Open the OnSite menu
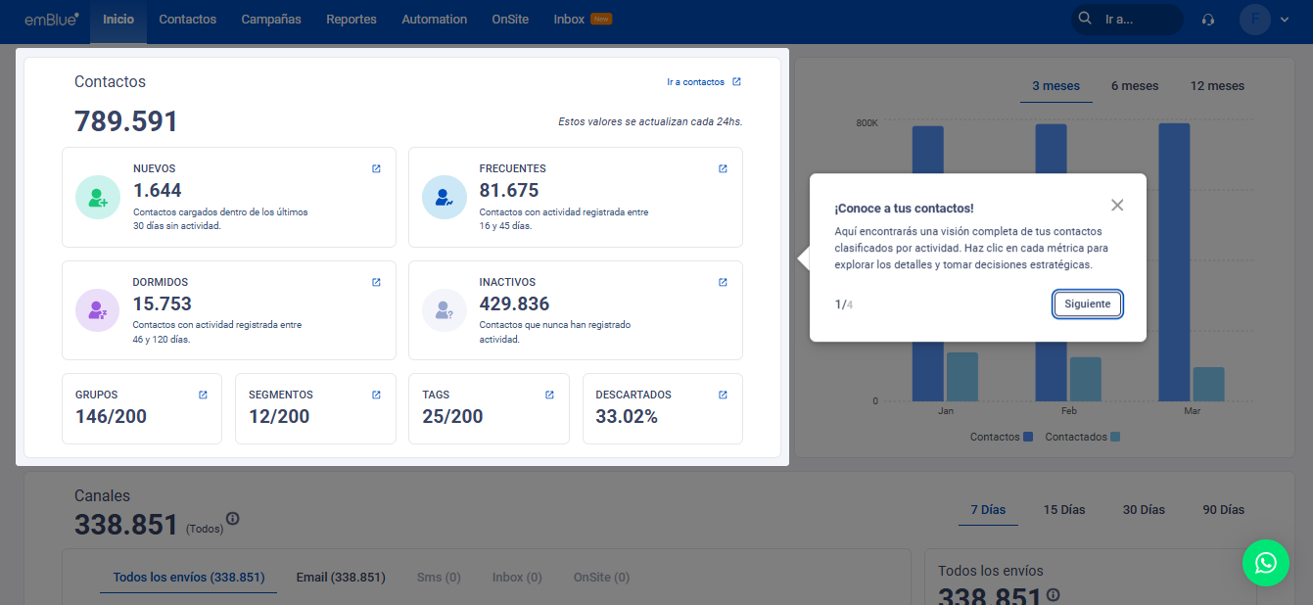 click(x=510, y=20)
